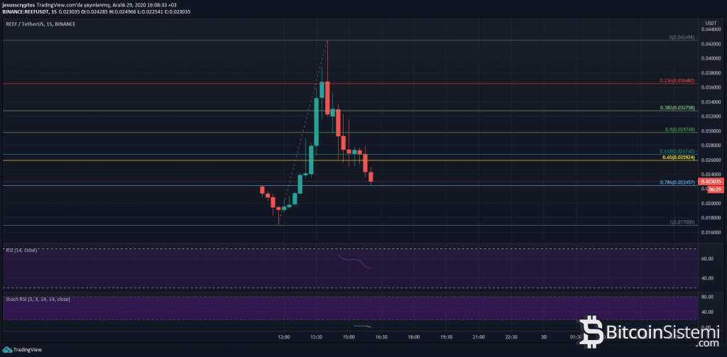Click the TradingView logo icon
727x357 pixels.
(x=9, y=349)
